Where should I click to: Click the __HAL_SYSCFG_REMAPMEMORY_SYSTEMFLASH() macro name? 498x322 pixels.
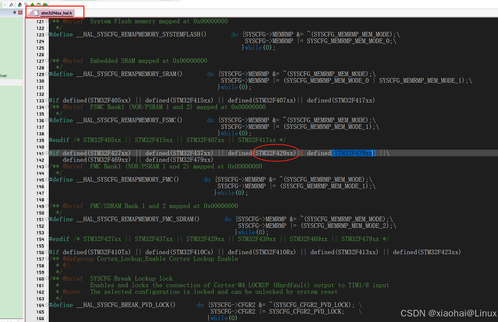pyautogui.click(x=141, y=34)
